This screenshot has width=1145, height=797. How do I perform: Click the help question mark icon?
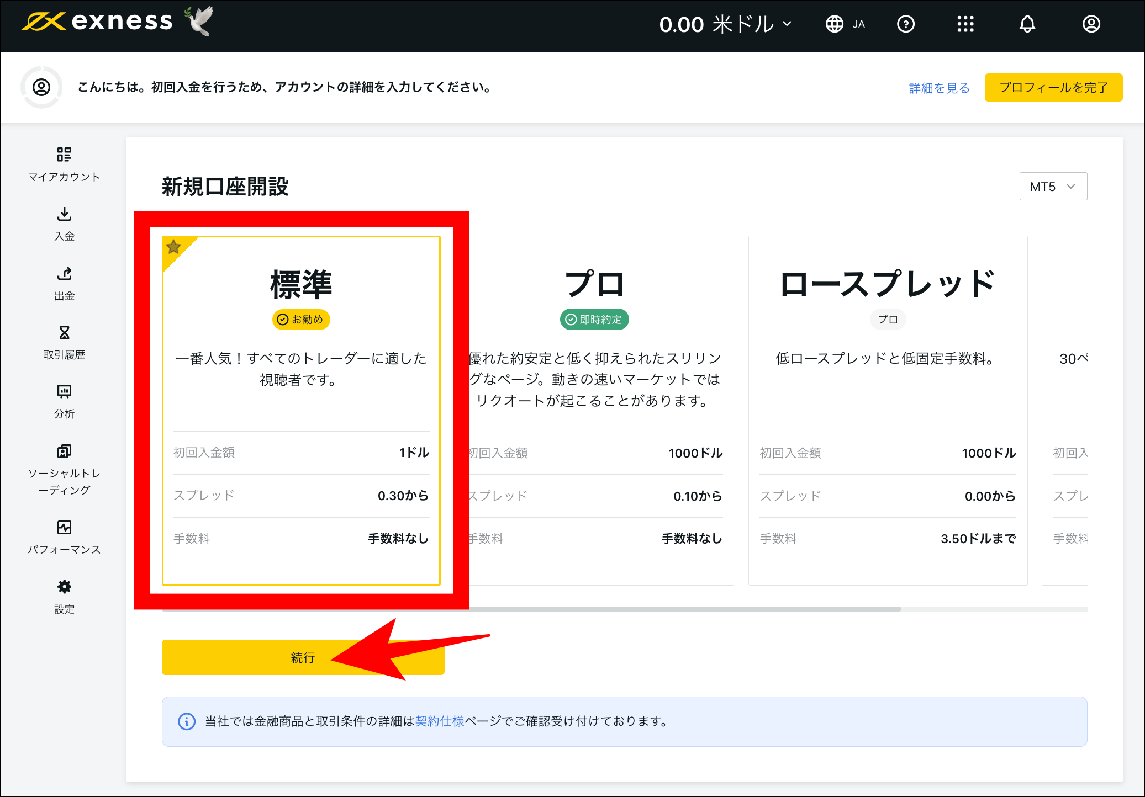906,24
